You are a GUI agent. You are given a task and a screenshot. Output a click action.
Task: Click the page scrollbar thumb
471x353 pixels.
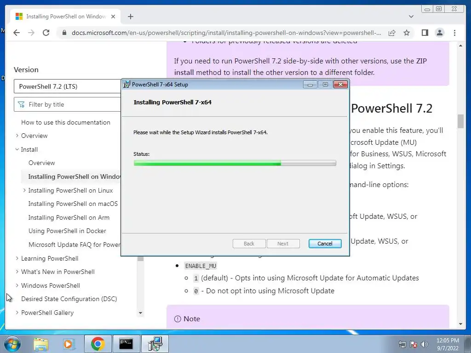click(460, 121)
